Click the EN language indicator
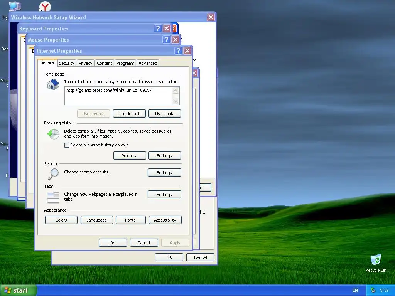The width and height of the screenshot is (395, 296). point(355,290)
